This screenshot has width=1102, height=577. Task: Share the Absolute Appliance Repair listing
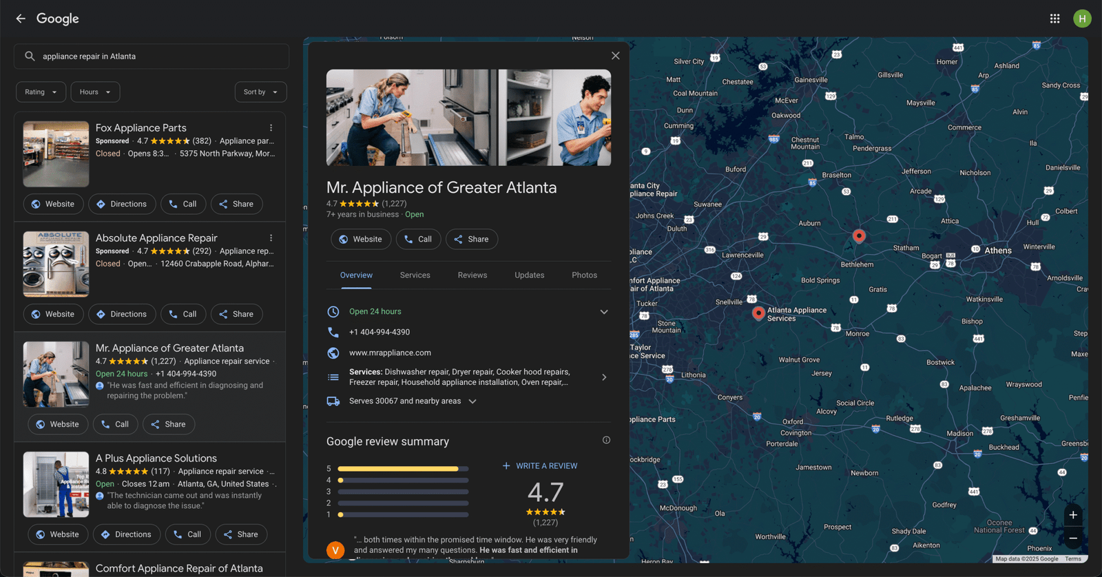[x=236, y=315]
